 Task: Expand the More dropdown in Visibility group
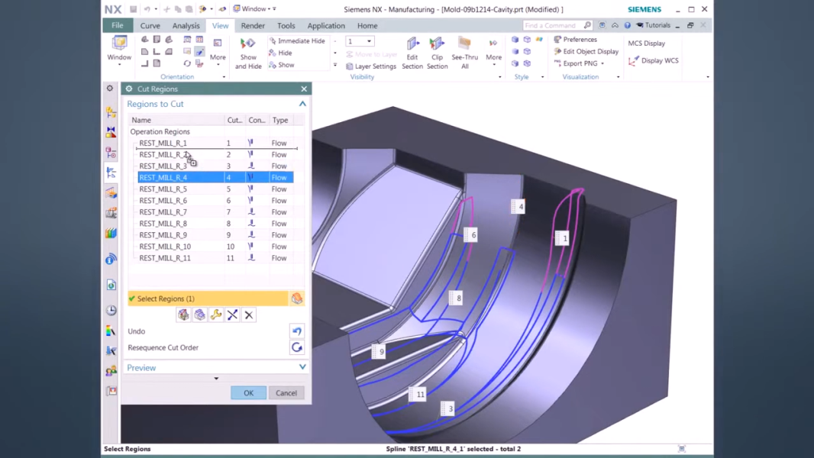[x=494, y=52]
